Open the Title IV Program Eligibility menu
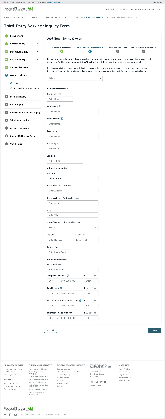Screen dimensions: 165x419 click(88, 17)
